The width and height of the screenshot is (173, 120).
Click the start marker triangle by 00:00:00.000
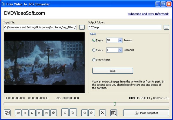(x=5, y=98)
